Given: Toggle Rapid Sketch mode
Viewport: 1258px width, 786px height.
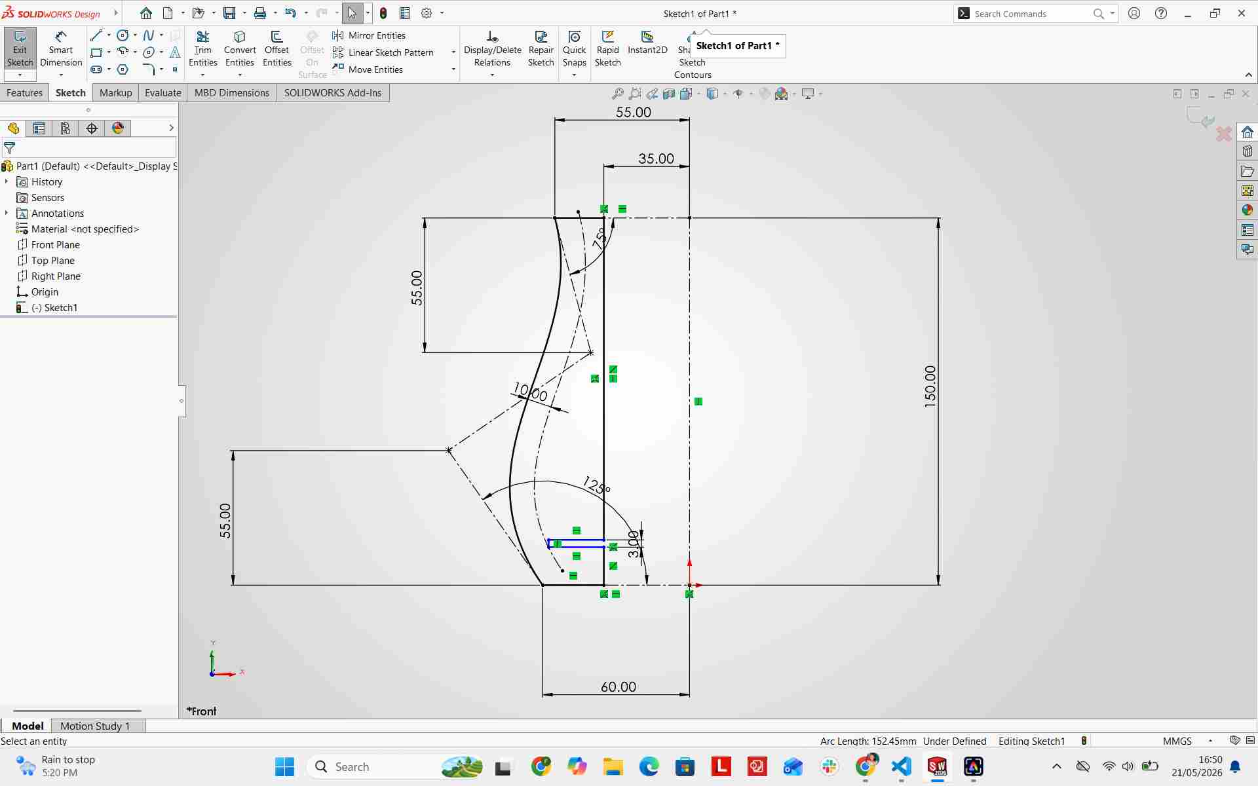Looking at the screenshot, I should click(608, 48).
